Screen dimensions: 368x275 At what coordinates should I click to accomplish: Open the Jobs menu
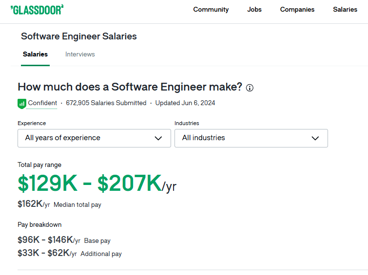pyautogui.click(x=254, y=9)
